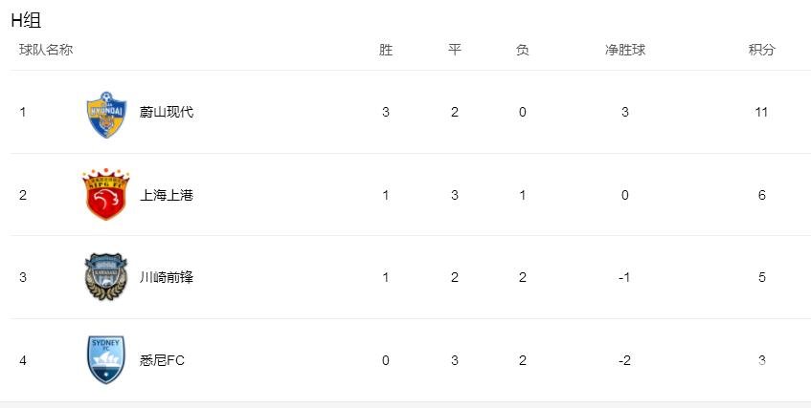Click the 平 draws column header

(454, 50)
